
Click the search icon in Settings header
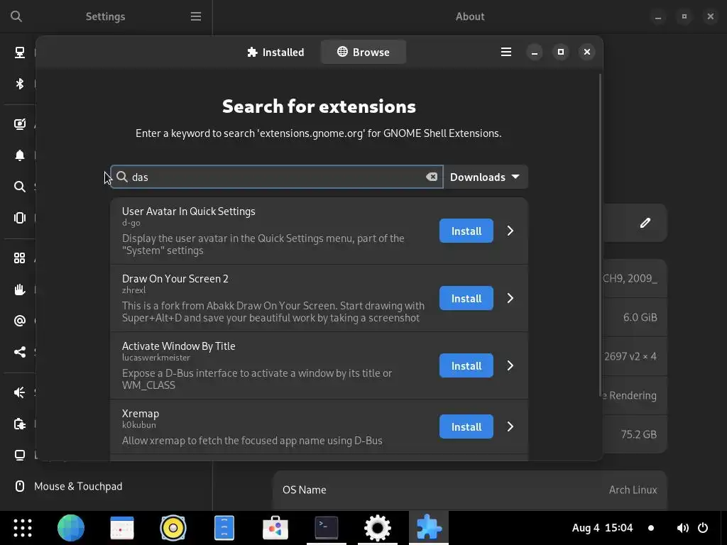point(16,17)
